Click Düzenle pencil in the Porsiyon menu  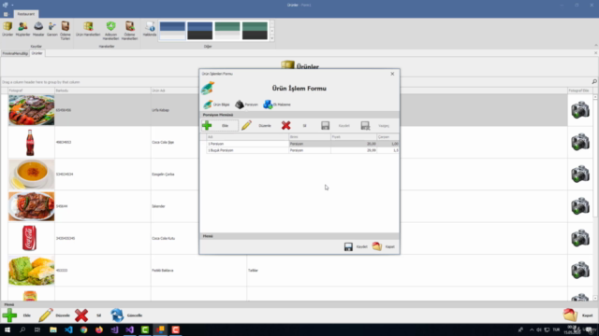pyautogui.click(x=256, y=125)
